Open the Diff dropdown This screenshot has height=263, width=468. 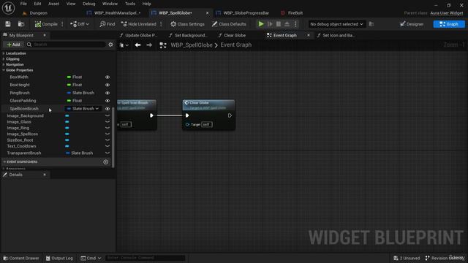tap(80, 24)
